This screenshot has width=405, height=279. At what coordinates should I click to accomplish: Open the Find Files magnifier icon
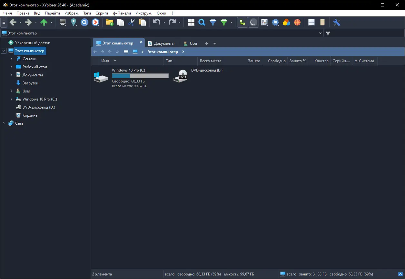(x=202, y=22)
